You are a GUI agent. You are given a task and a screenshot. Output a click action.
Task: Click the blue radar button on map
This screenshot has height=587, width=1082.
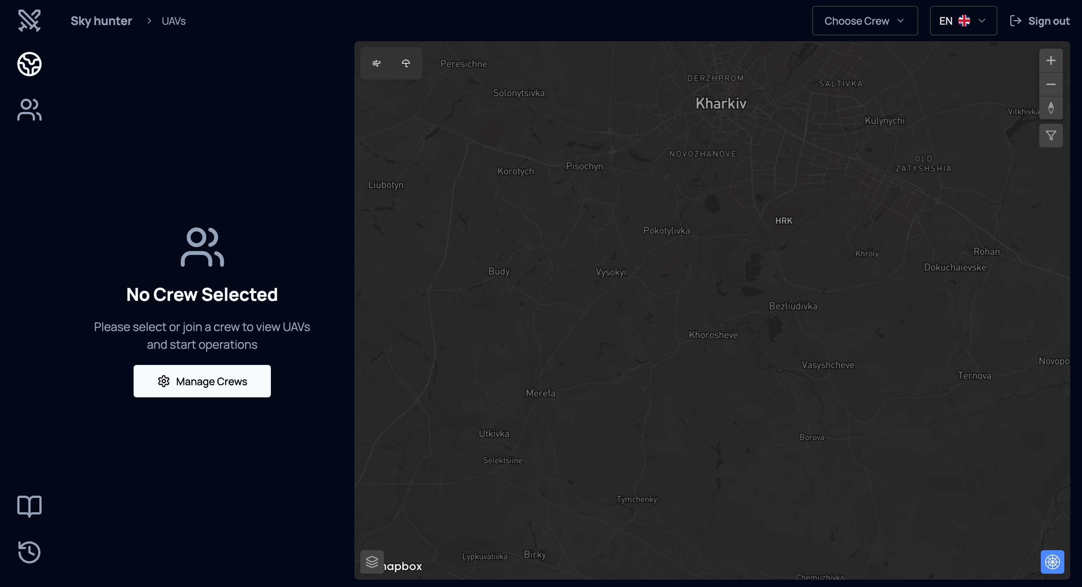[x=1052, y=562]
